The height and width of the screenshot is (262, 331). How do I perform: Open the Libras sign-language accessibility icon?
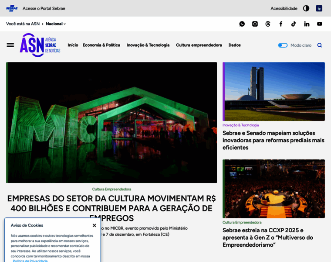319,8
